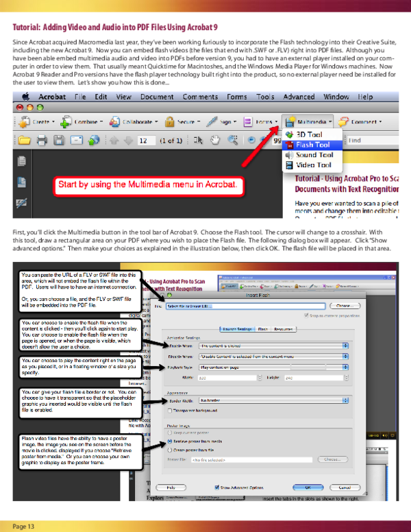Click the zoom out minus button

[x=251, y=140]
